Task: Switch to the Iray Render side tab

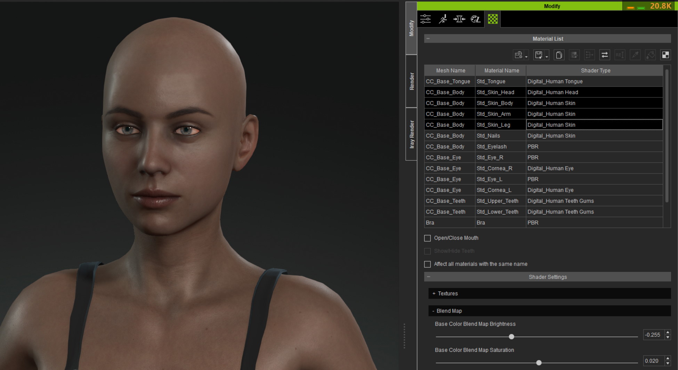Action: click(411, 134)
